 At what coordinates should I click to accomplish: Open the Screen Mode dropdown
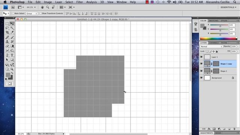[71, 7]
